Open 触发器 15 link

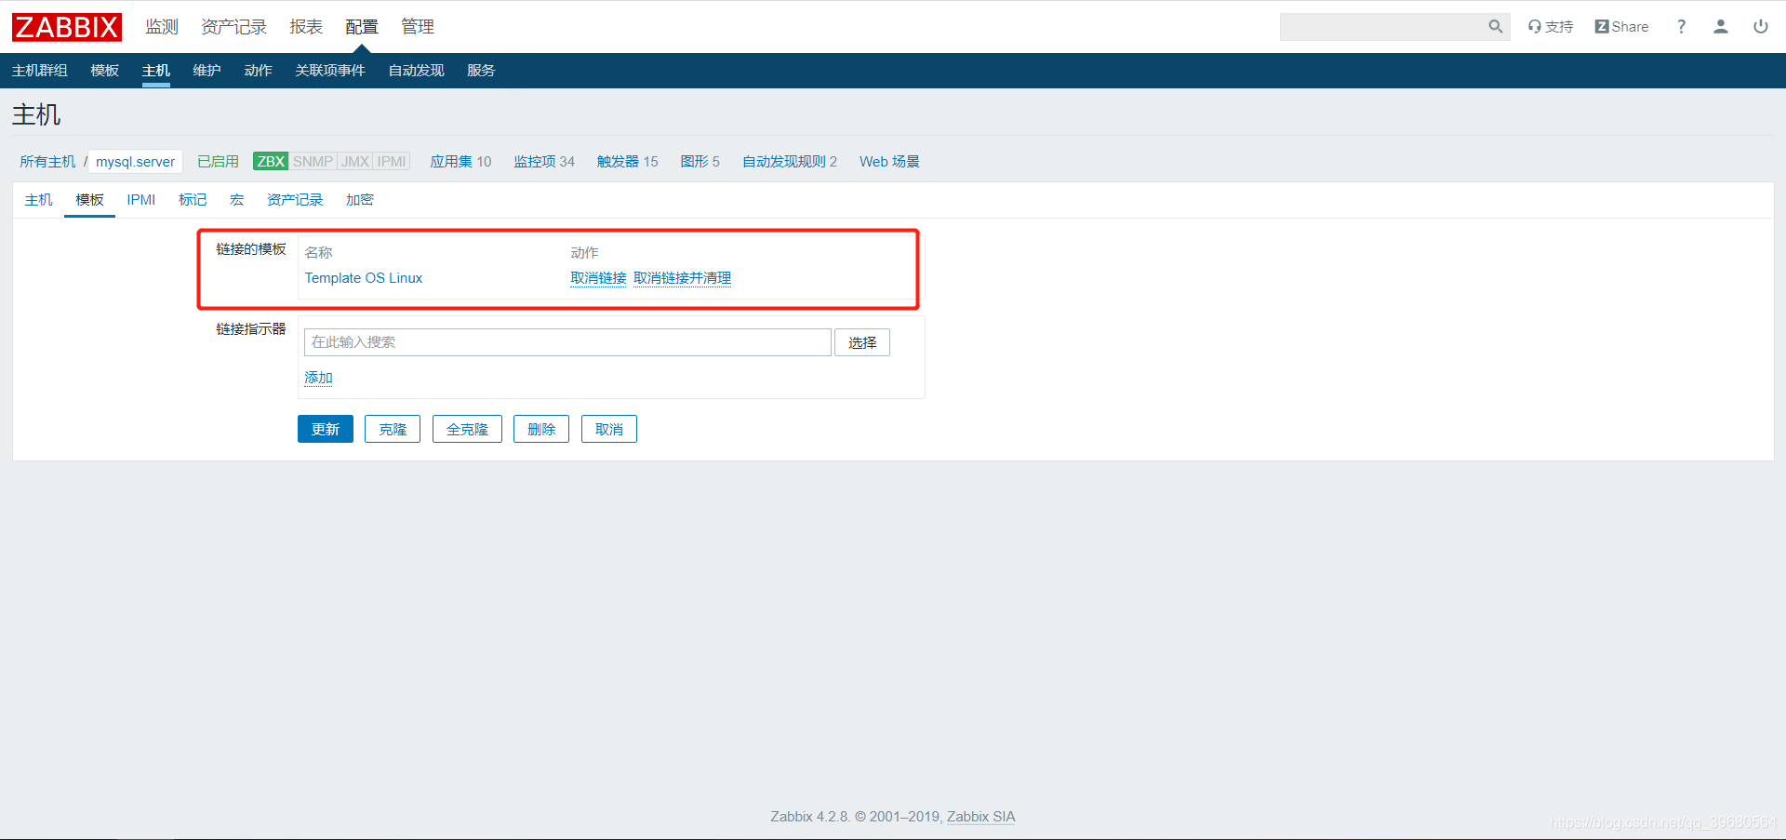click(628, 161)
